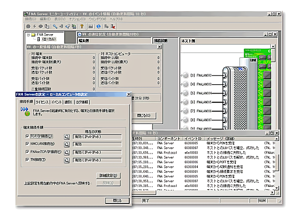The image size is (303, 220).
Task: Click the 詳細設定(D) button
Action: click(108, 176)
